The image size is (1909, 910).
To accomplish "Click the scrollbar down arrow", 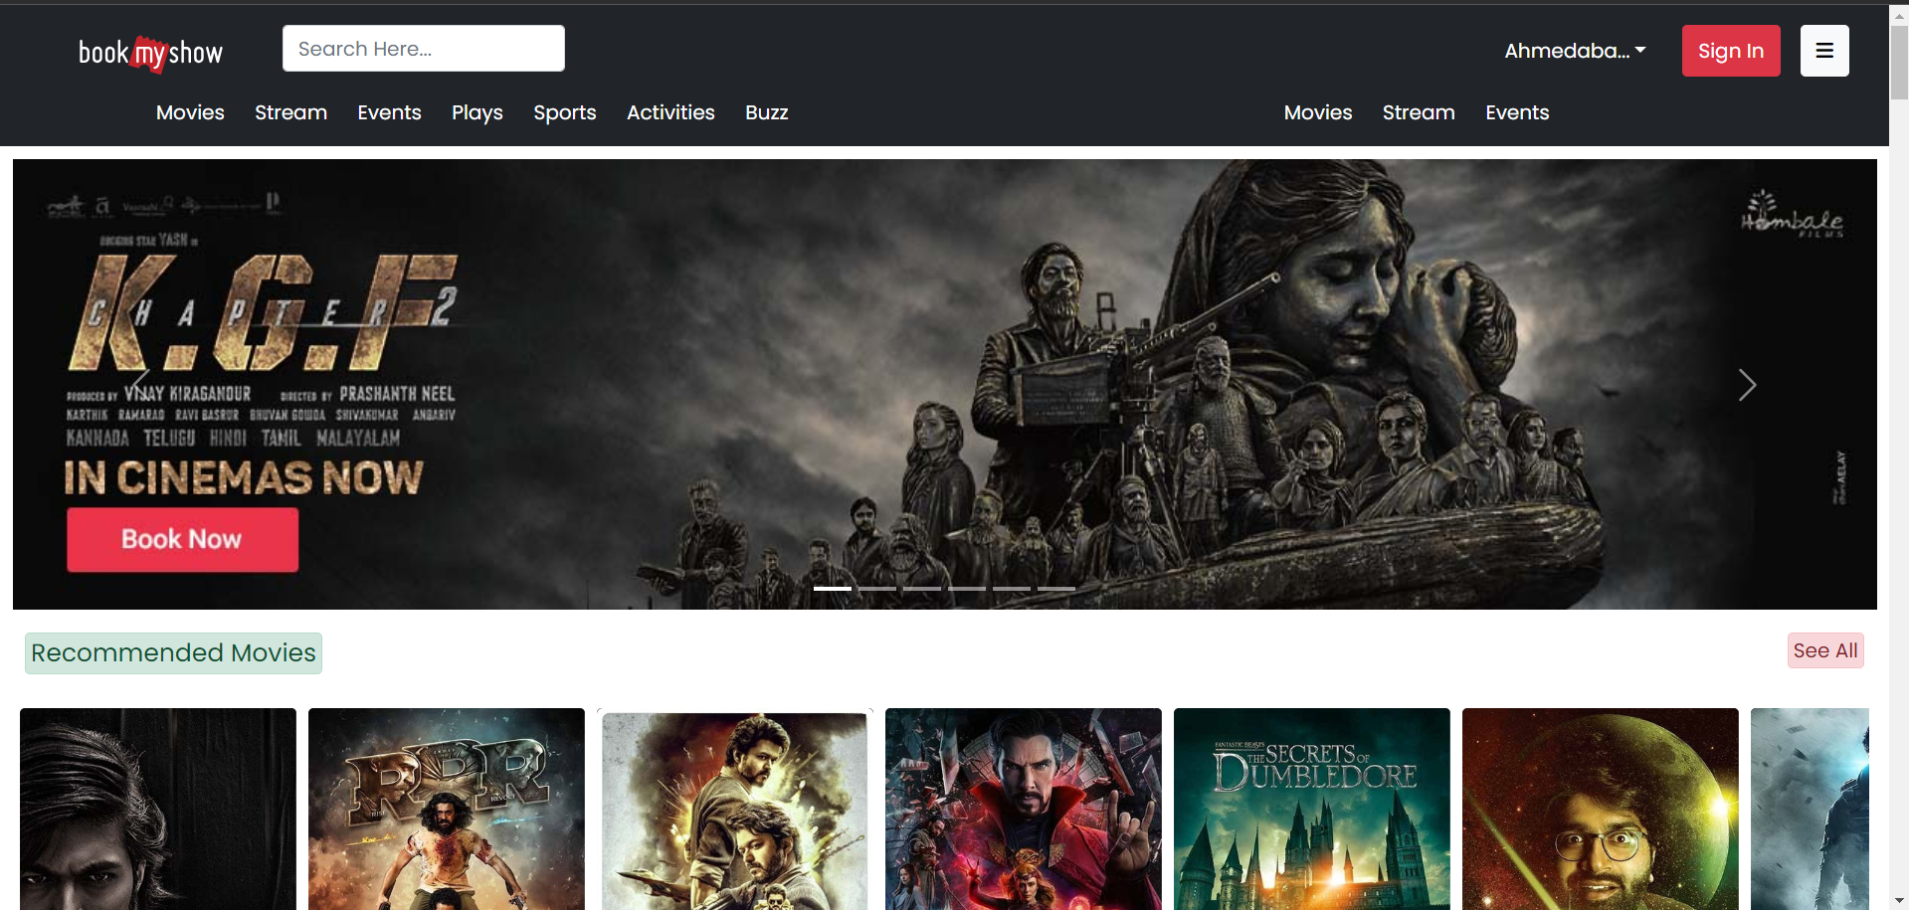I will pyautogui.click(x=1896, y=900).
